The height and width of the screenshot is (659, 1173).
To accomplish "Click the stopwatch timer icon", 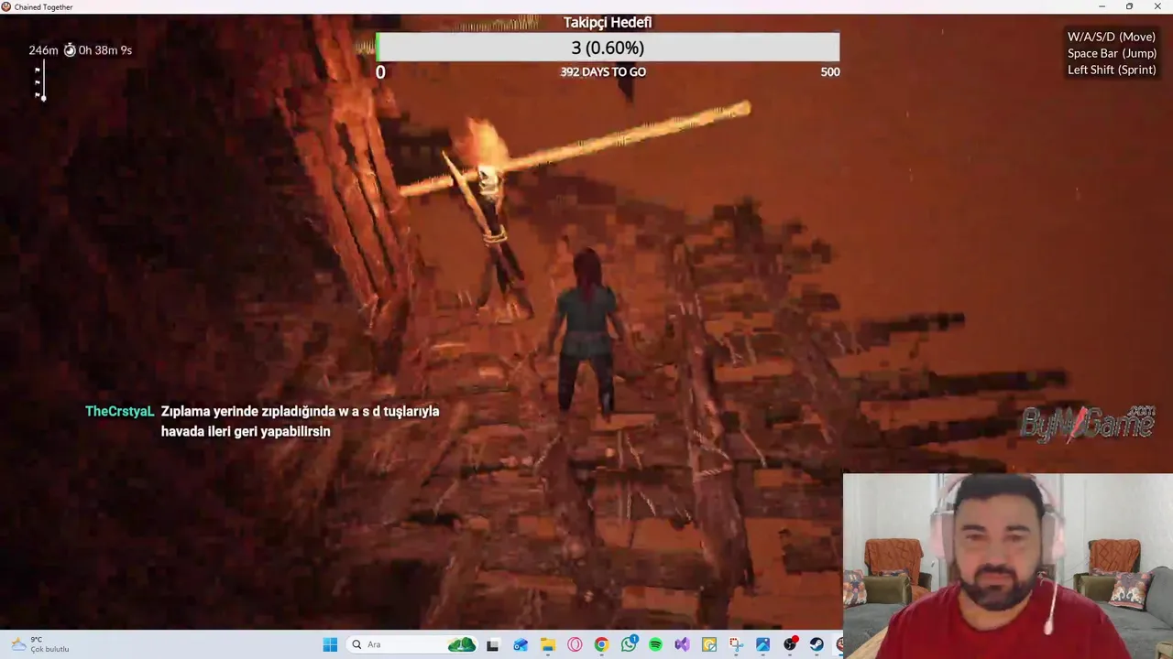I will point(70,50).
